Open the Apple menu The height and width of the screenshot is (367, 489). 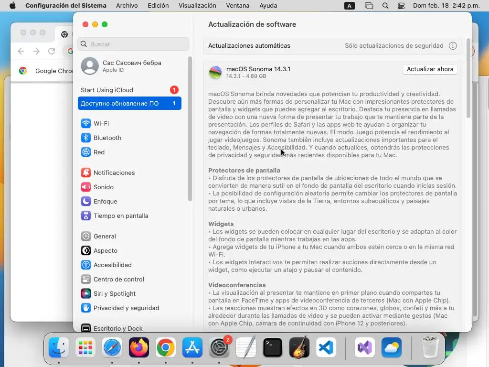tap(12, 6)
